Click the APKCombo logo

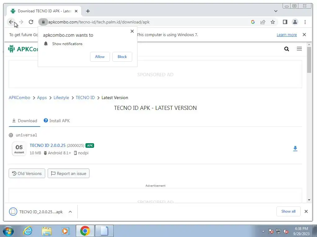[23, 49]
